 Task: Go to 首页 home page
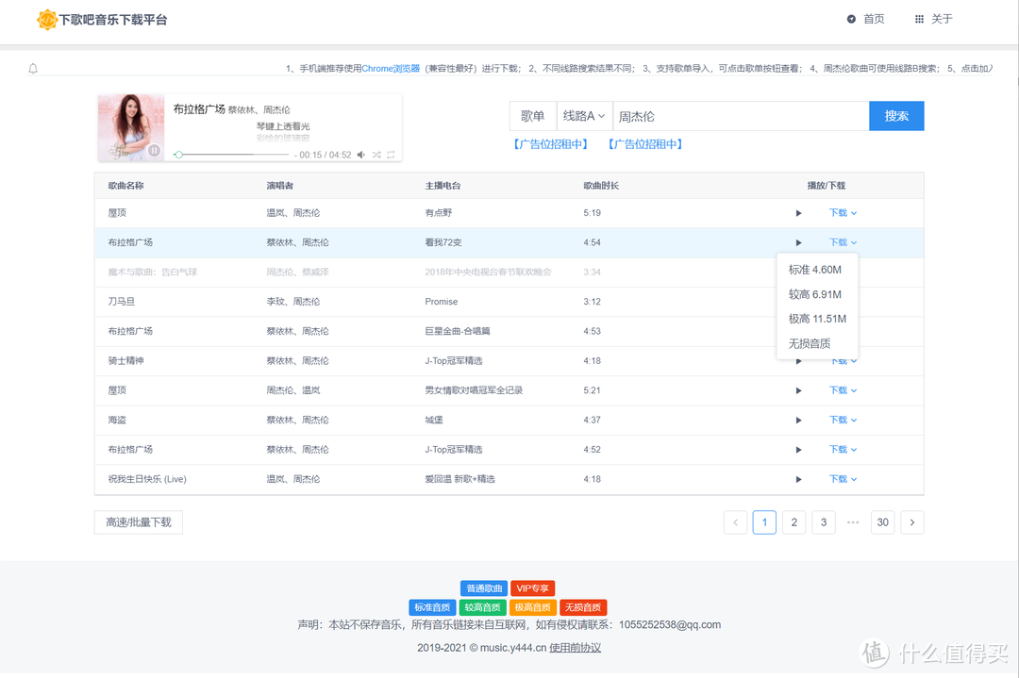coord(866,19)
